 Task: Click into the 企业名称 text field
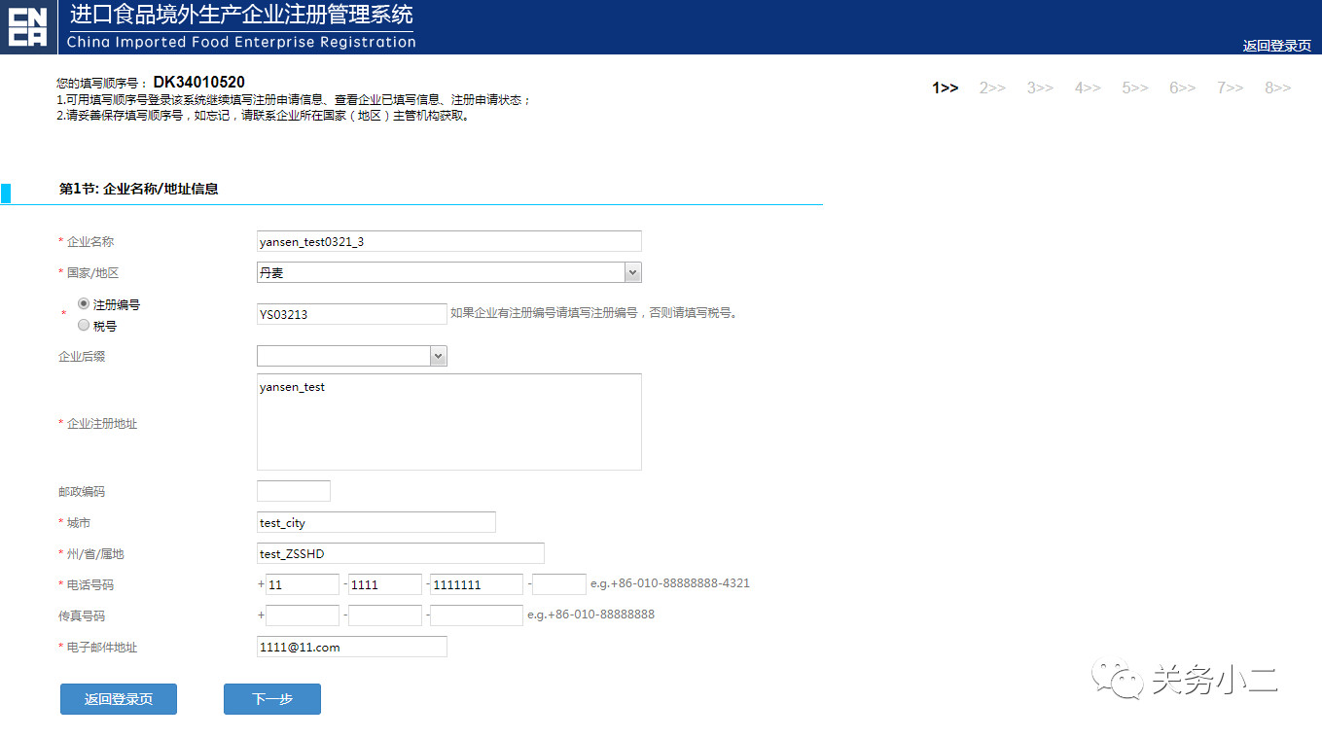tap(448, 241)
